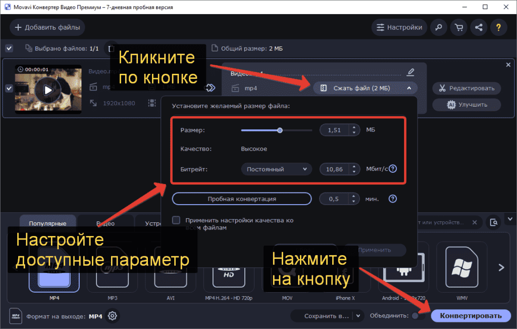Click the detect device search icon
The height and width of the screenshot is (329, 517).
(x=494, y=222)
